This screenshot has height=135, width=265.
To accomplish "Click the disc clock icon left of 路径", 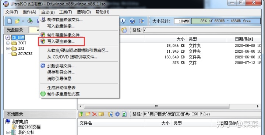I will pos(124,30).
